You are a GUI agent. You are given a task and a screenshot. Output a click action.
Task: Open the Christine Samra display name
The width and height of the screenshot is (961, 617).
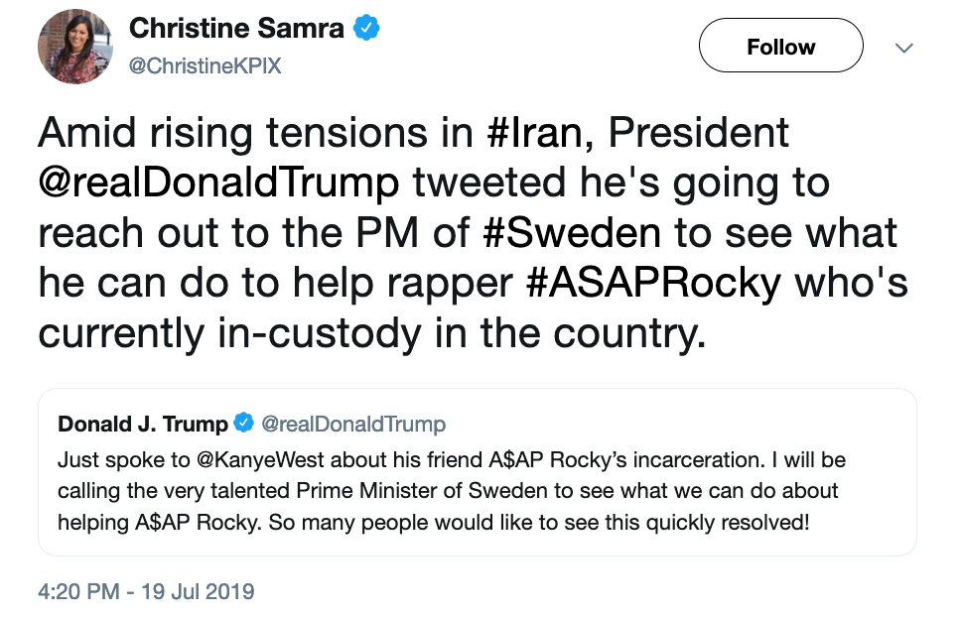[236, 29]
